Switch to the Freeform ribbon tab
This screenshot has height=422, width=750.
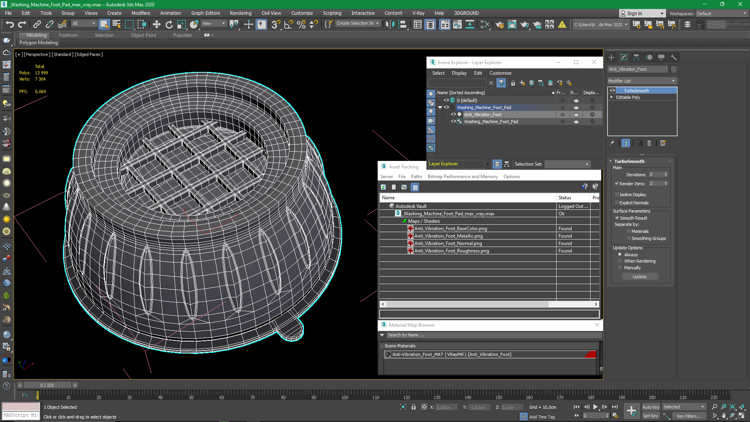tap(68, 35)
